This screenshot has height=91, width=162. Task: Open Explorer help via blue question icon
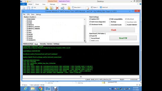(140, 4)
